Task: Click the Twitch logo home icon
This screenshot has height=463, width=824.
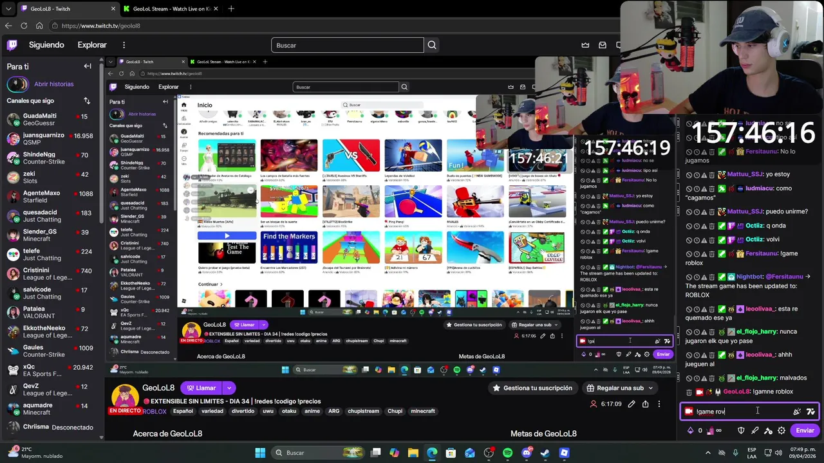Action: pyautogui.click(x=12, y=45)
